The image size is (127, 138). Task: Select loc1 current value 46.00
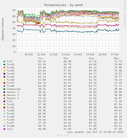tap(42, 129)
